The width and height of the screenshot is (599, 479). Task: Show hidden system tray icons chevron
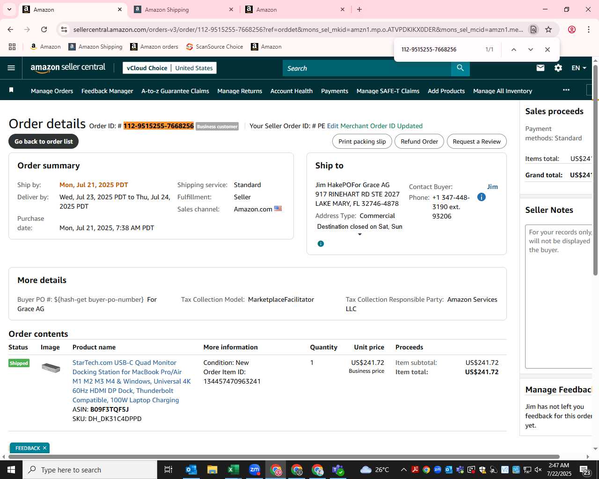pos(403,470)
